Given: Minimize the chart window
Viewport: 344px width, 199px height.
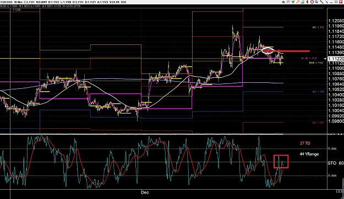Looking at the screenshot, I should tap(331, 2).
